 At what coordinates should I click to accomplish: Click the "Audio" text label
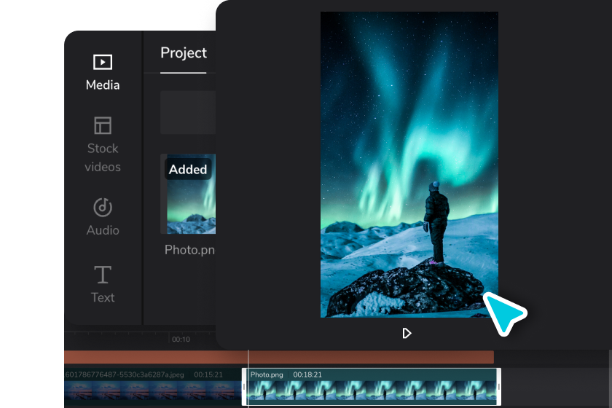click(x=103, y=230)
